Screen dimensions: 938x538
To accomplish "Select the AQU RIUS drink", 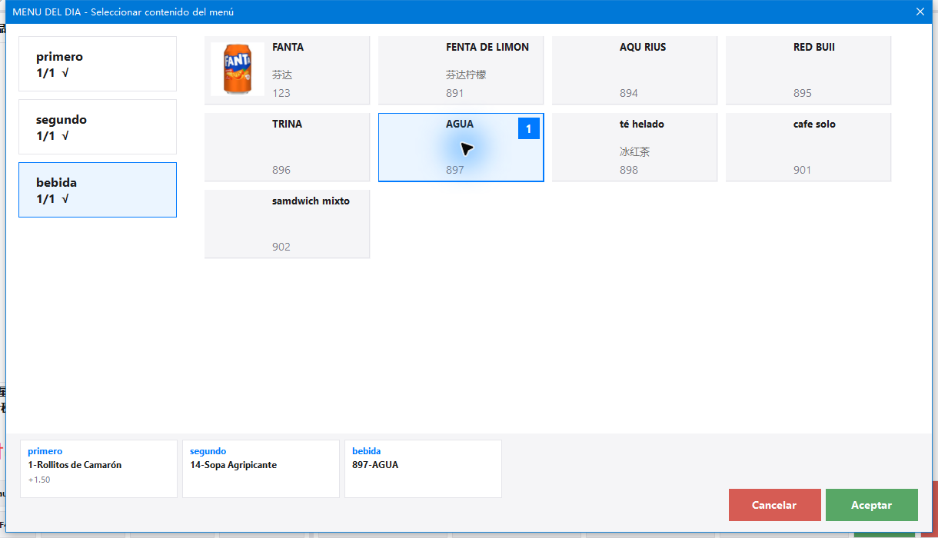I will tap(635, 70).
